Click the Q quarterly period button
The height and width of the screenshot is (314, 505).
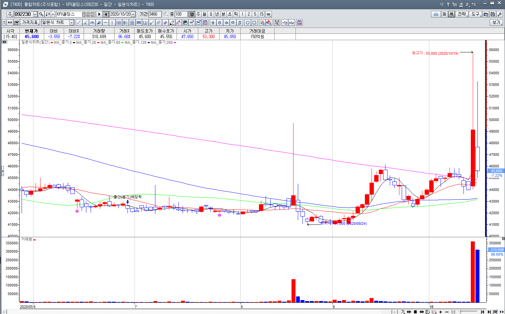pos(211,14)
